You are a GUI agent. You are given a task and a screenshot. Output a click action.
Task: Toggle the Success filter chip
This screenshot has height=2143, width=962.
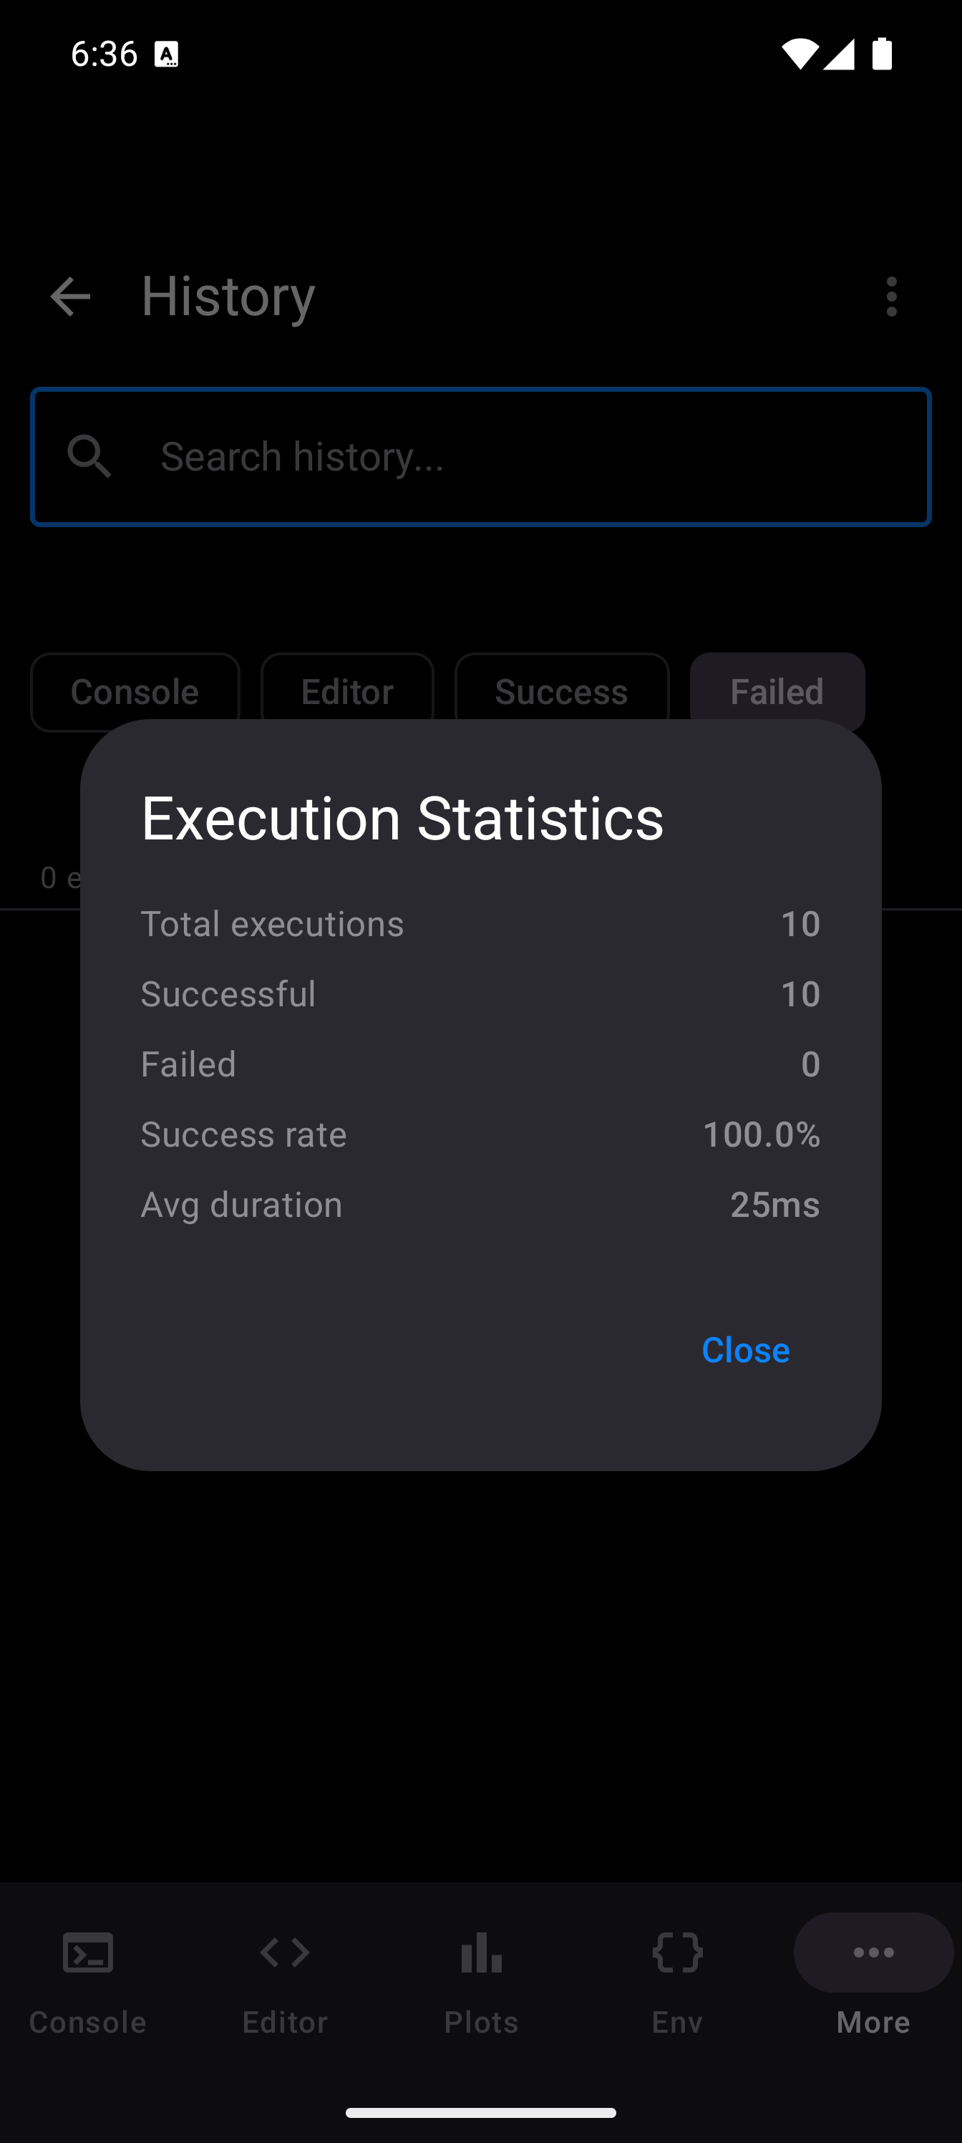561,691
